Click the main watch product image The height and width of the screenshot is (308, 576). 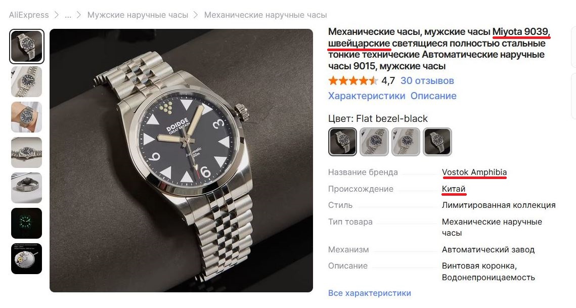pyautogui.click(x=181, y=161)
